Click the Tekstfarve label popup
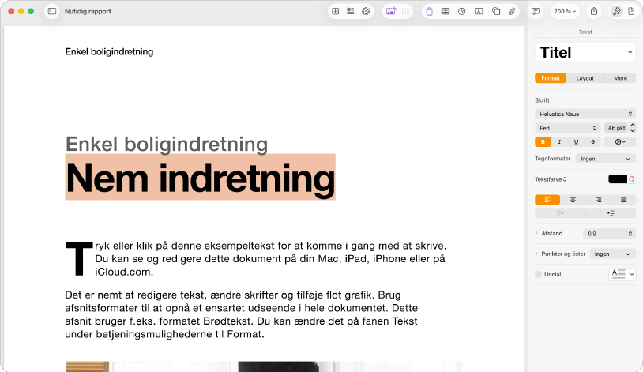The width and height of the screenshot is (643, 372). [x=551, y=179]
